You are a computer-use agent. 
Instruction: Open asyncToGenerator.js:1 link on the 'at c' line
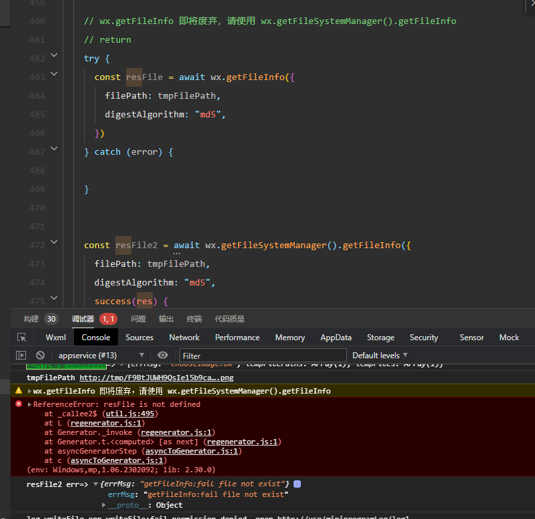(x=117, y=460)
